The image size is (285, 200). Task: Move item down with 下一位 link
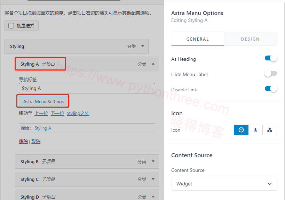pyautogui.click(x=57, y=113)
